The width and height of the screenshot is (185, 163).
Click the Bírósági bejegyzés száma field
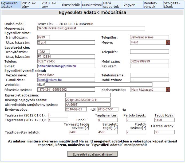(x=88, y=100)
